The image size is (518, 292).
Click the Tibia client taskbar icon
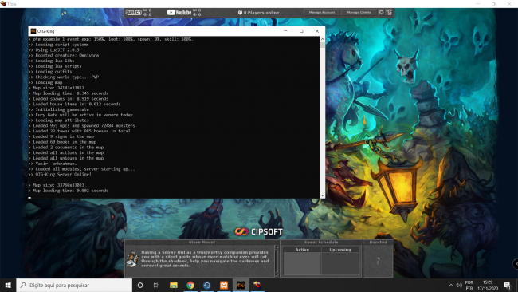coord(257,285)
